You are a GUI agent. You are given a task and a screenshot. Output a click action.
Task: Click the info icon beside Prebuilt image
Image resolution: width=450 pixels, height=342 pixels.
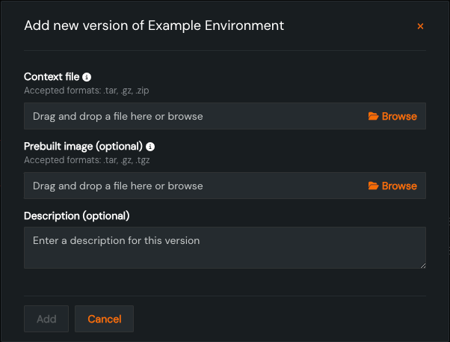click(x=150, y=147)
